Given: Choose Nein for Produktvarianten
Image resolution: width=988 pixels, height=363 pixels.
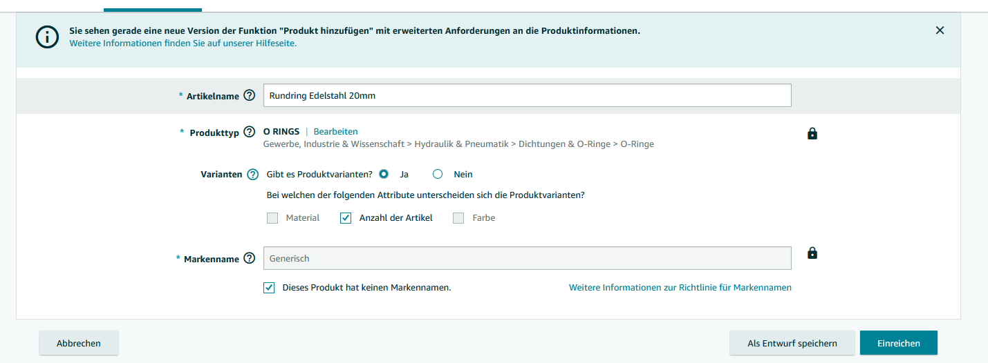Looking at the screenshot, I should [438, 175].
